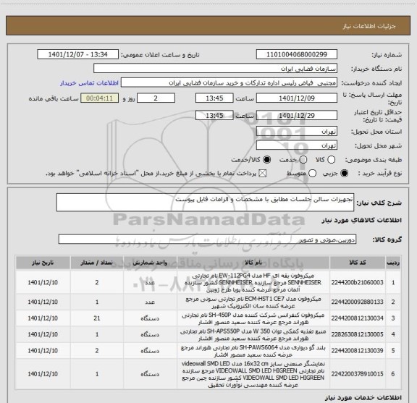417x403 pixels.
Task: Click the videowall SMD LED display name
Action: coord(253,374)
